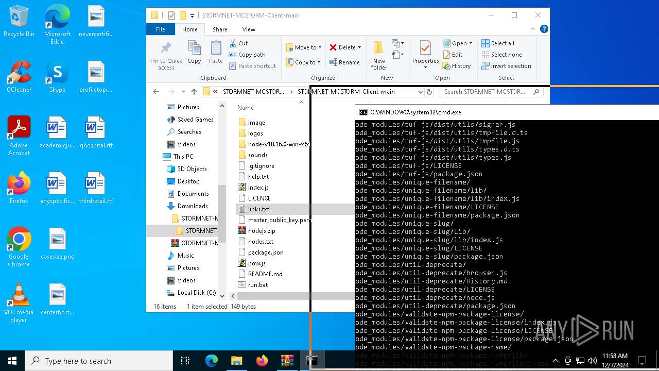This screenshot has height=371, width=659.
Task: Open Google Chrome desktop shortcut
Action: click(19, 247)
